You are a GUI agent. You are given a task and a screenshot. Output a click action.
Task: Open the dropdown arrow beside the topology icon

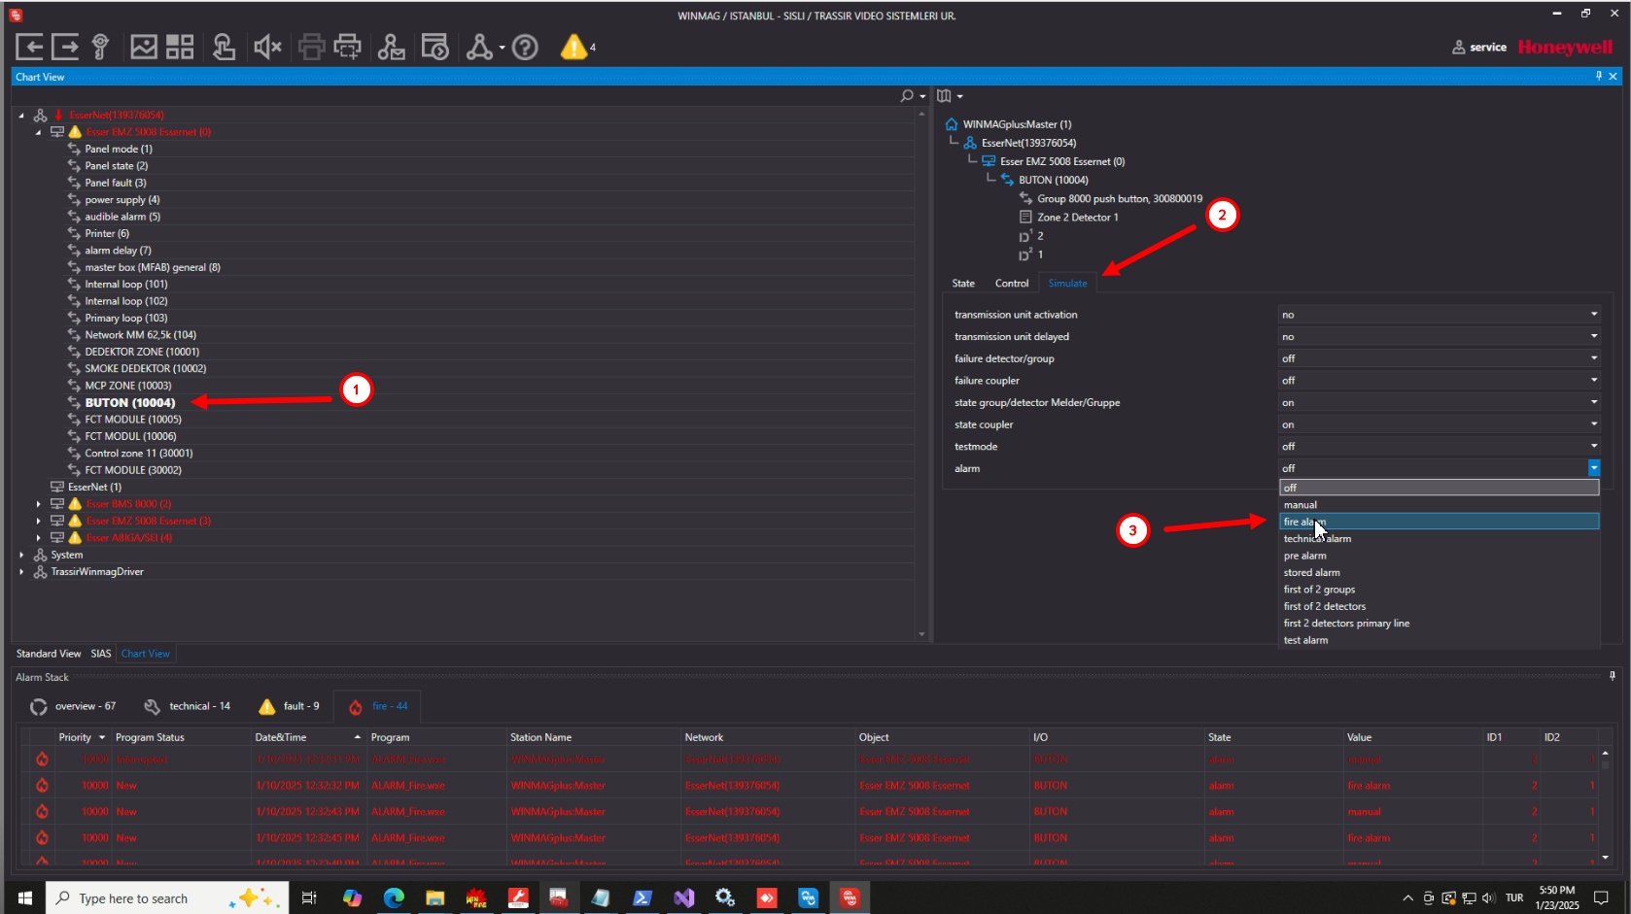[502, 48]
